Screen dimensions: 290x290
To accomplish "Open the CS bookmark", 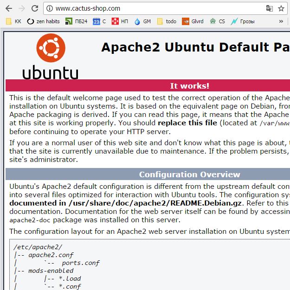I will click(x=218, y=21).
